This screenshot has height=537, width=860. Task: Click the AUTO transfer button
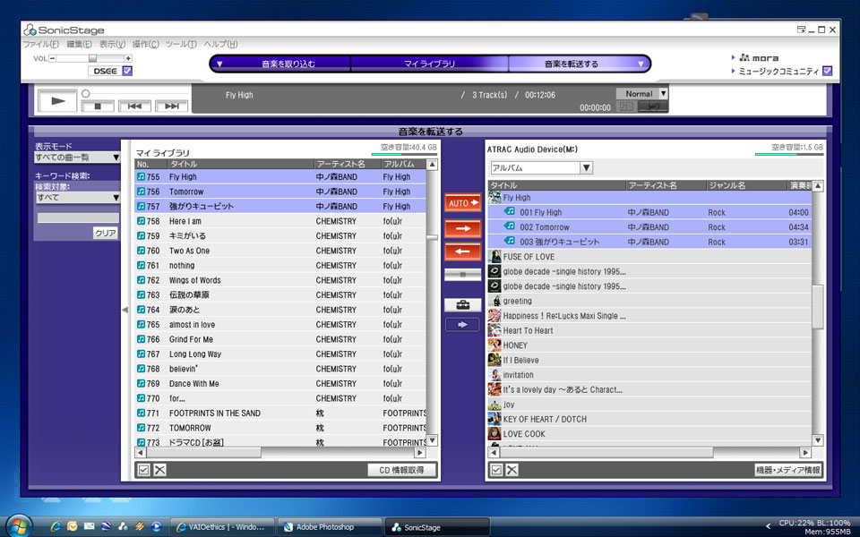463,203
